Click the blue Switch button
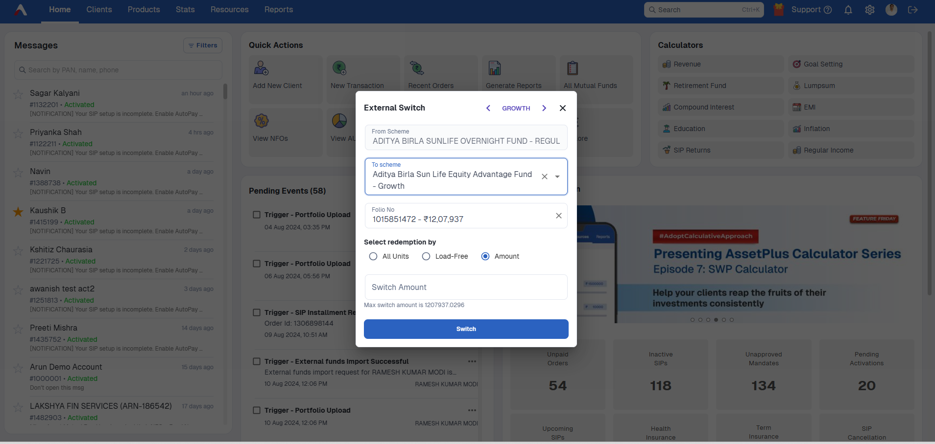The height and width of the screenshot is (444, 935). click(x=466, y=329)
